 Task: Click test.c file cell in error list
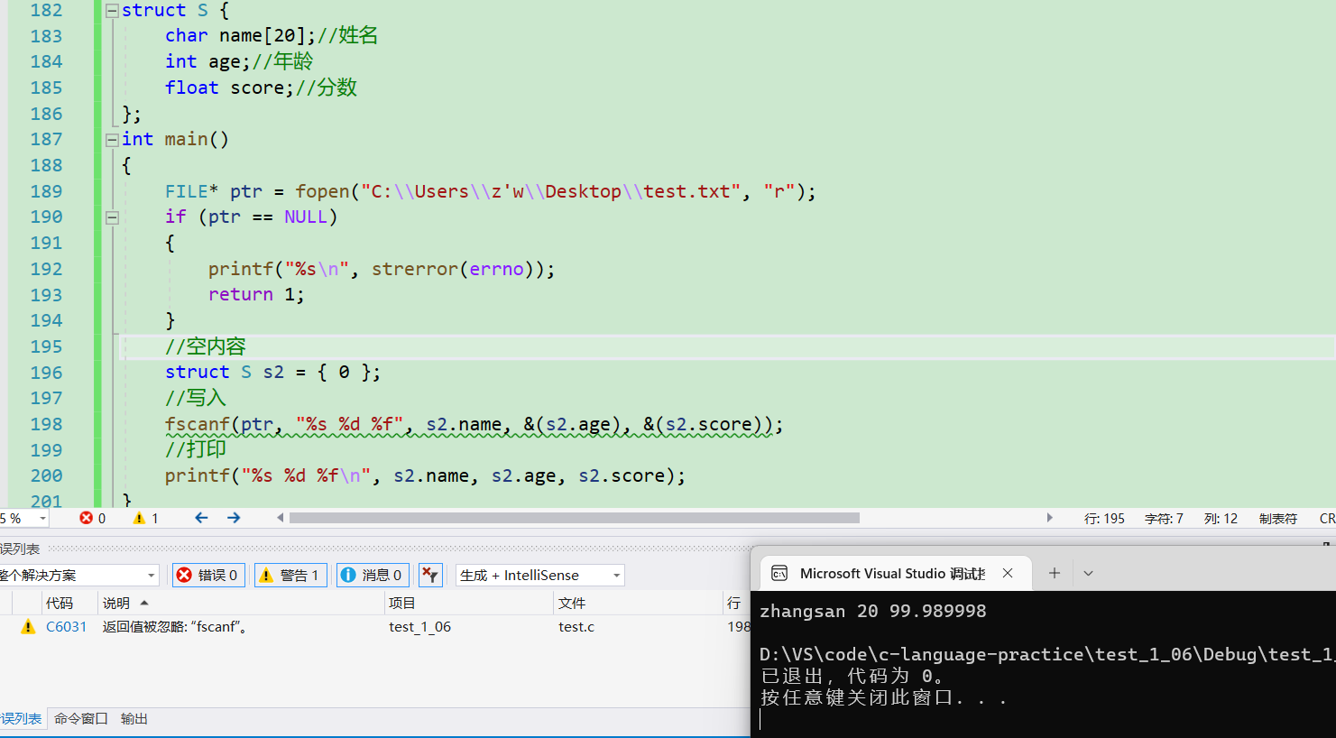[576, 627]
